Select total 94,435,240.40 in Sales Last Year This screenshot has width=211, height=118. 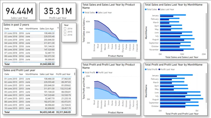click(x=47, y=112)
